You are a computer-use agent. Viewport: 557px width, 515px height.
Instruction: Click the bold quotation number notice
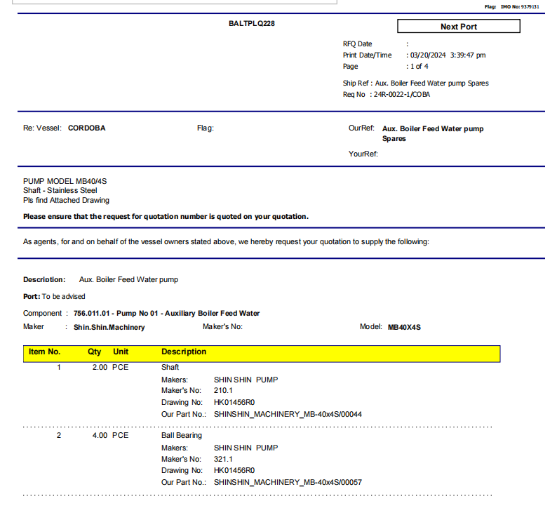pos(166,217)
